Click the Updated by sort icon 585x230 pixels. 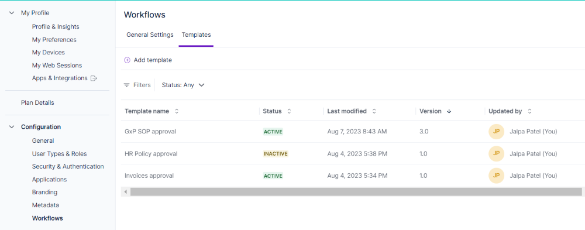[529, 111]
